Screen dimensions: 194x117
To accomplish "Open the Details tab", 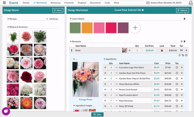I will coord(26,3).
